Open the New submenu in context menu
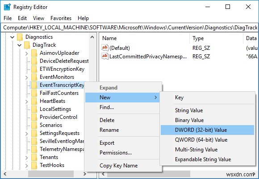 point(122,98)
